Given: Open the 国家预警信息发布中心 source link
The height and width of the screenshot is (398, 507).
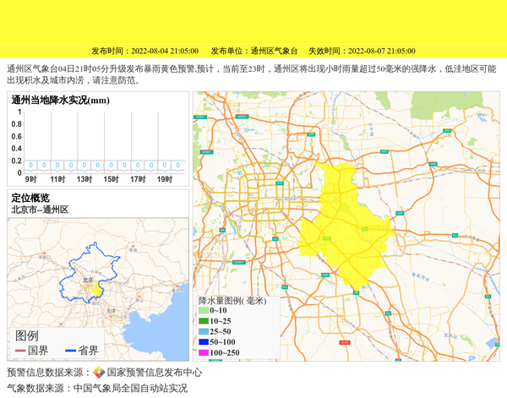Looking at the screenshot, I should coord(154,372).
